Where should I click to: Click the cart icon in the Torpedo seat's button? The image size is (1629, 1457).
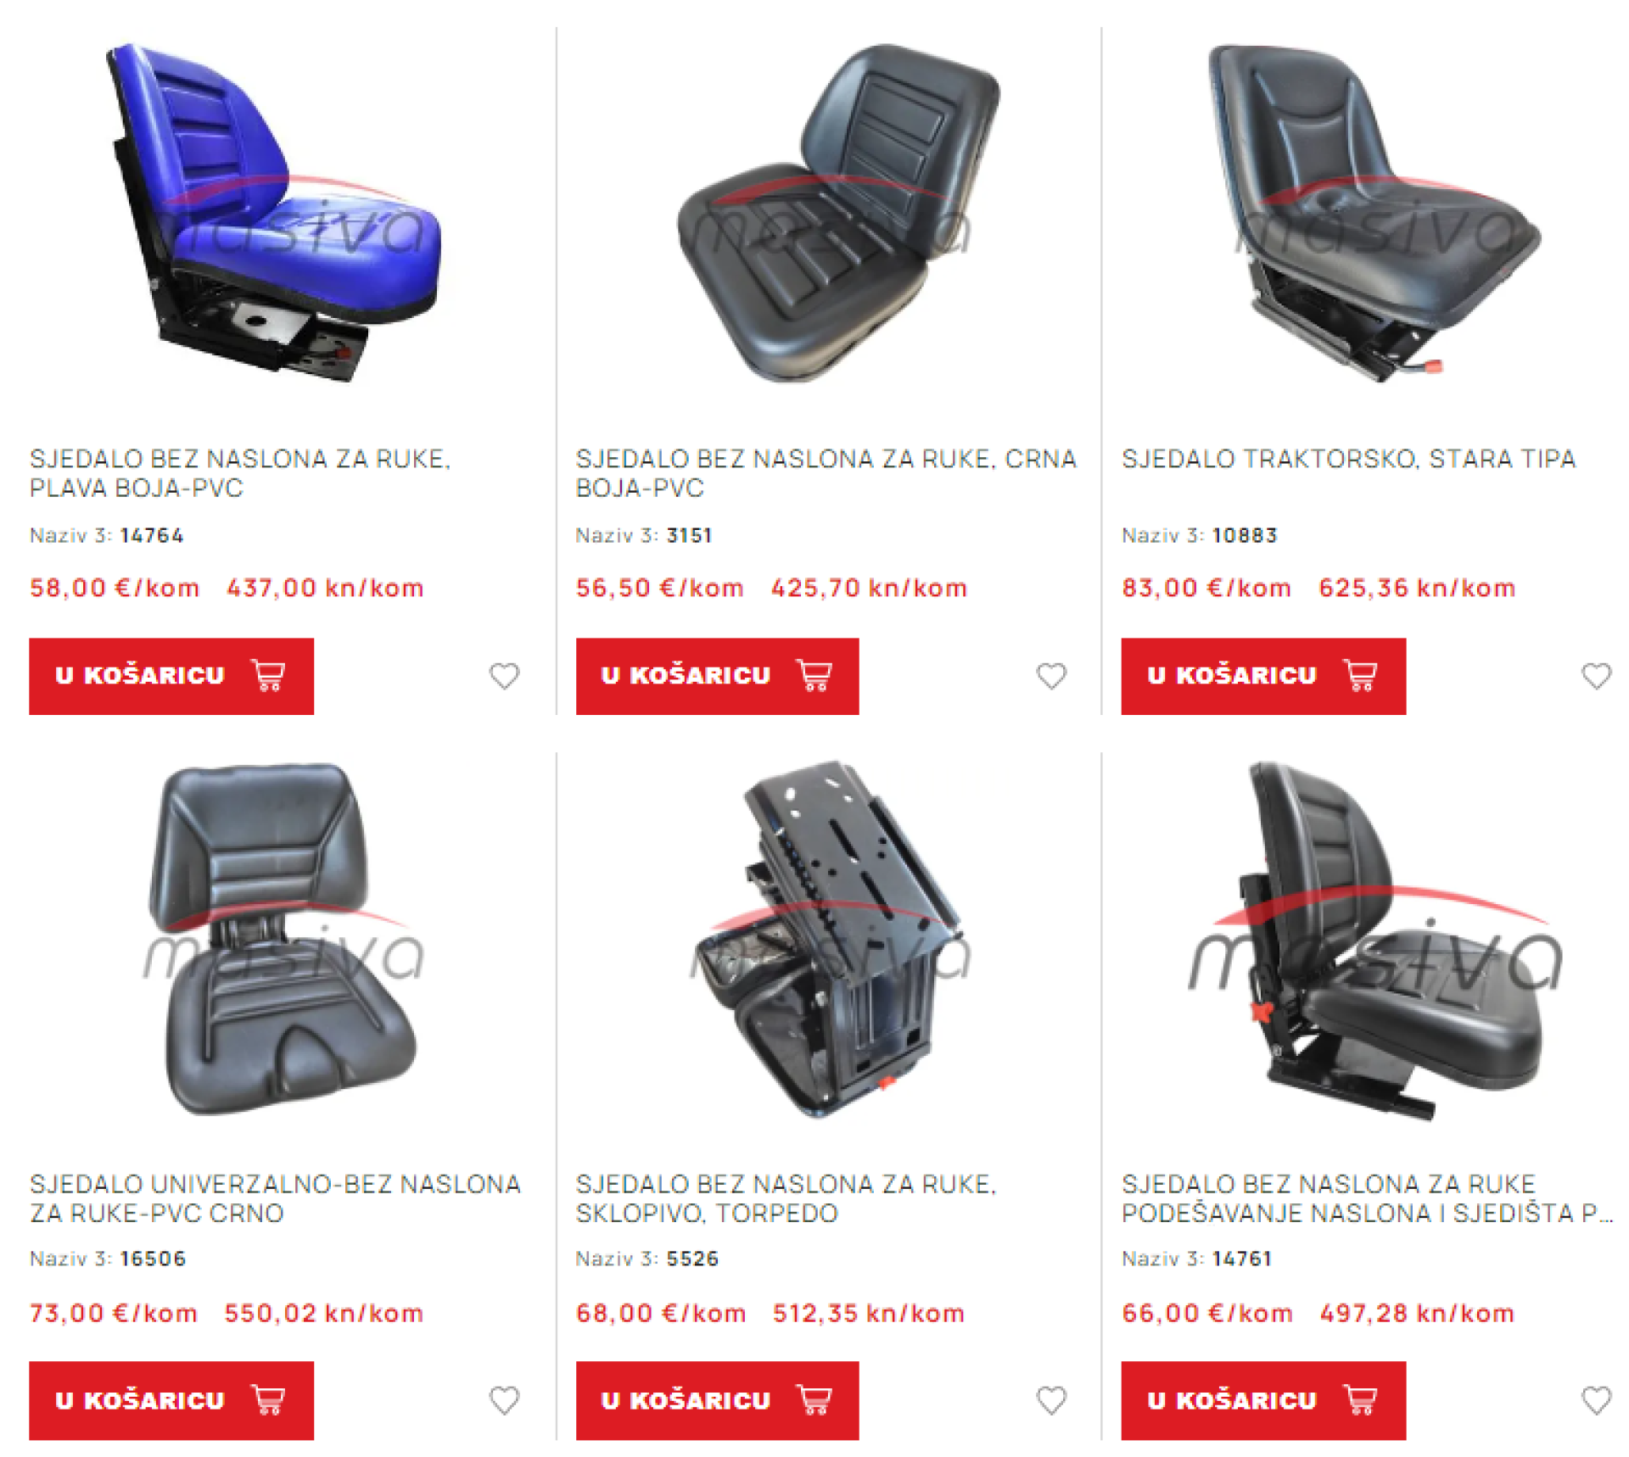[x=814, y=1400]
